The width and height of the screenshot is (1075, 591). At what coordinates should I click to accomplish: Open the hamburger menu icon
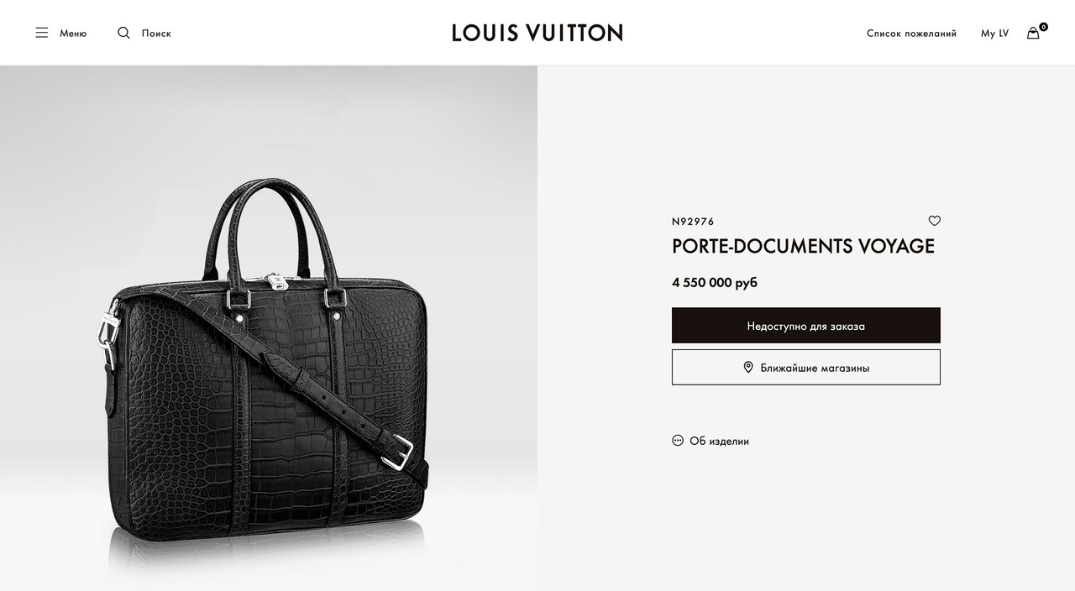pyautogui.click(x=41, y=33)
